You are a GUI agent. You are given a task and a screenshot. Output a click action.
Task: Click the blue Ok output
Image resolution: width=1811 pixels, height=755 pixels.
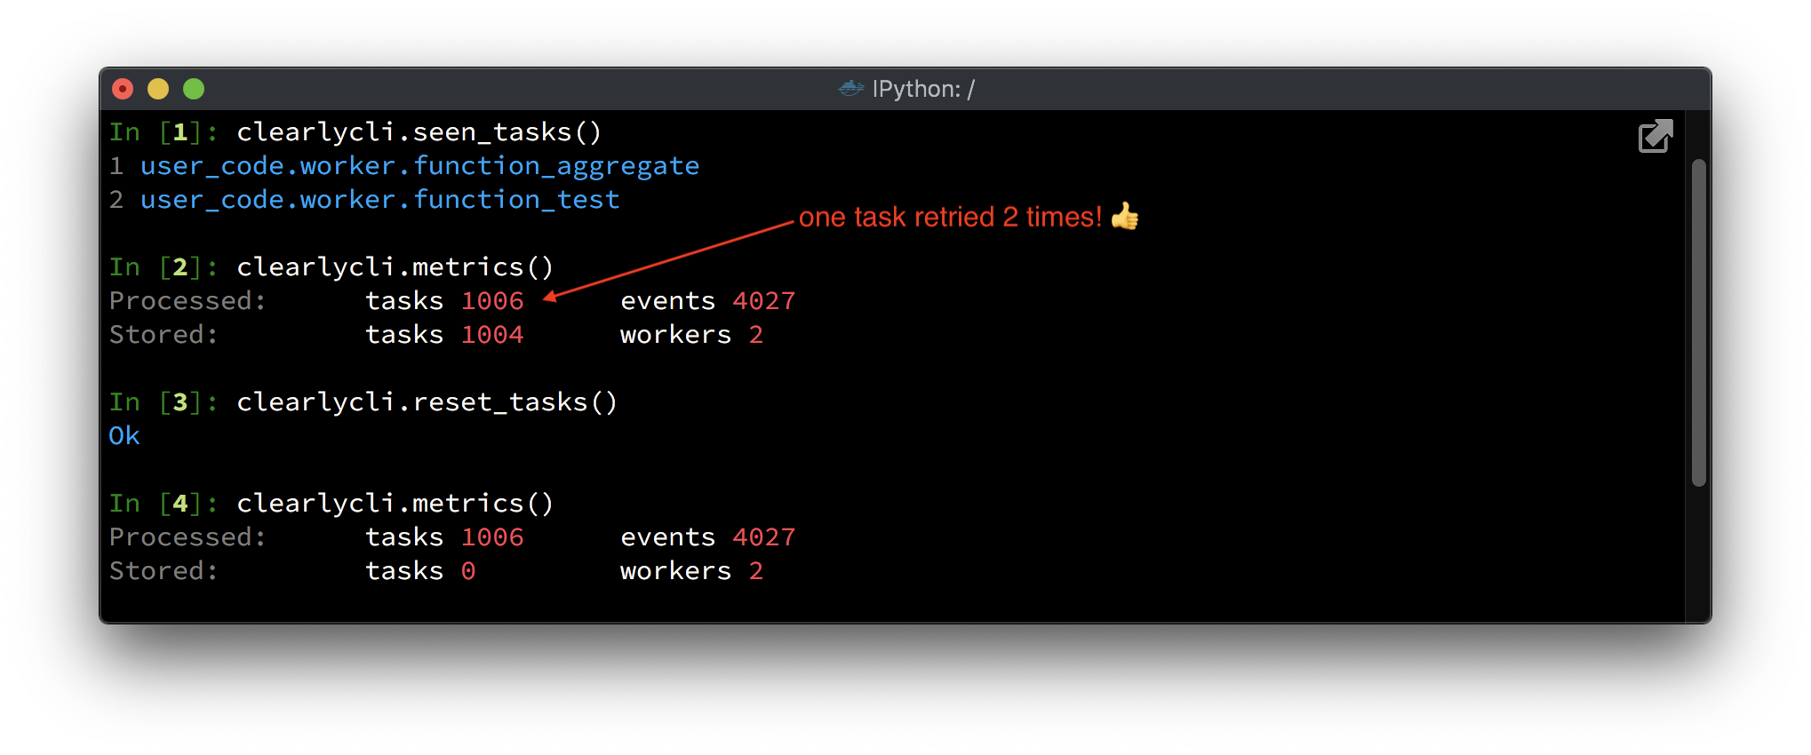124,436
